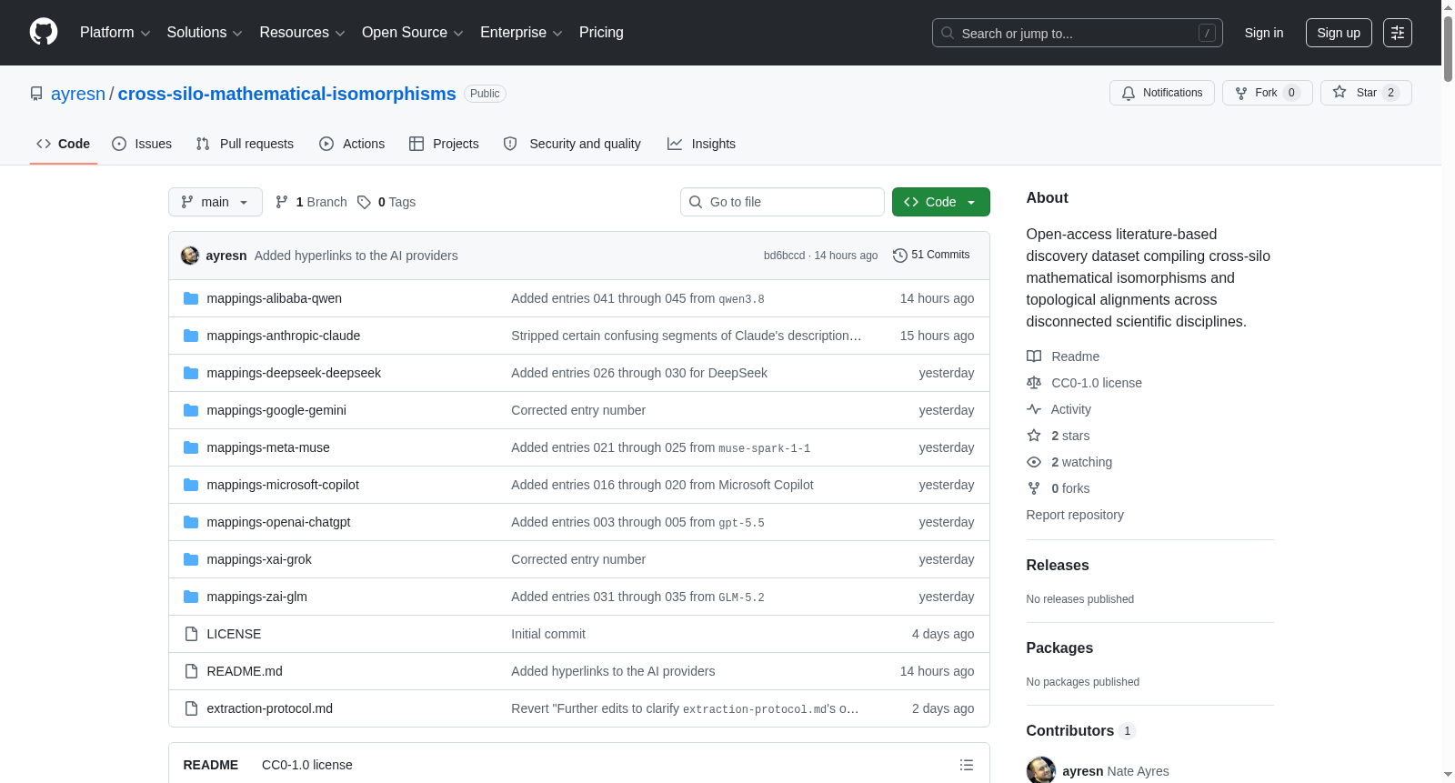Screen dimensions: 1455x783
Task: Click the file icon for README.md
Action: pyautogui.click(x=191, y=671)
